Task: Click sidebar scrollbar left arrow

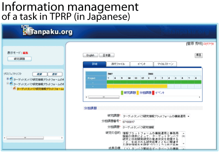Action: coord(4,138)
